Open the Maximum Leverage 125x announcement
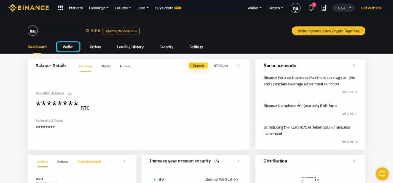Viewport: 393px width, 183px height. click(309, 81)
